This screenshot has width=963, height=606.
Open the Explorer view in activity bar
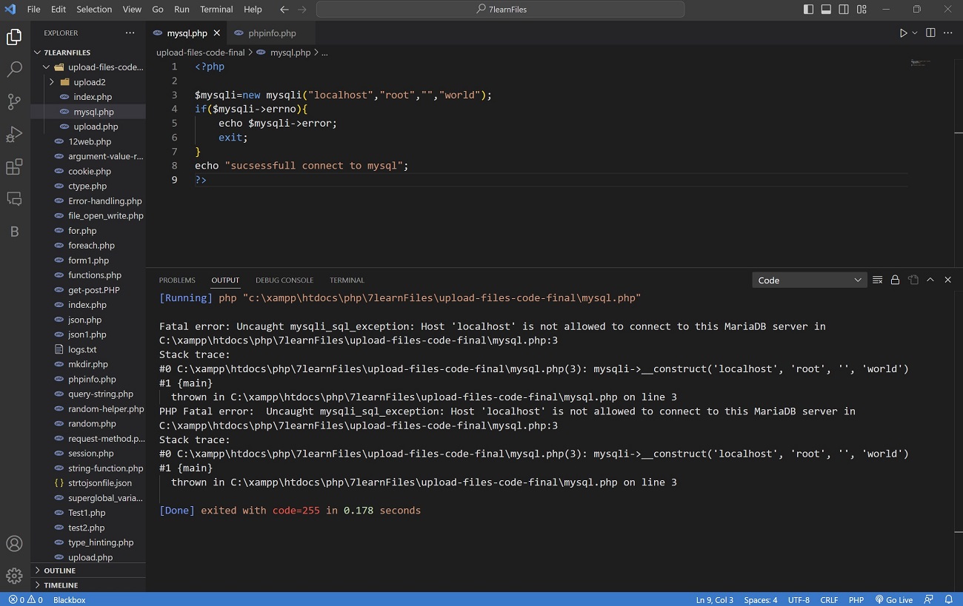[x=14, y=37]
